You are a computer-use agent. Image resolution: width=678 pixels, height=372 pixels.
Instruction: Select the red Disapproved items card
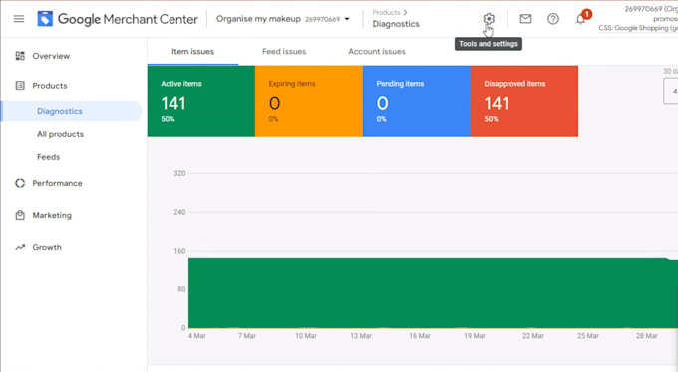[524, 101]
